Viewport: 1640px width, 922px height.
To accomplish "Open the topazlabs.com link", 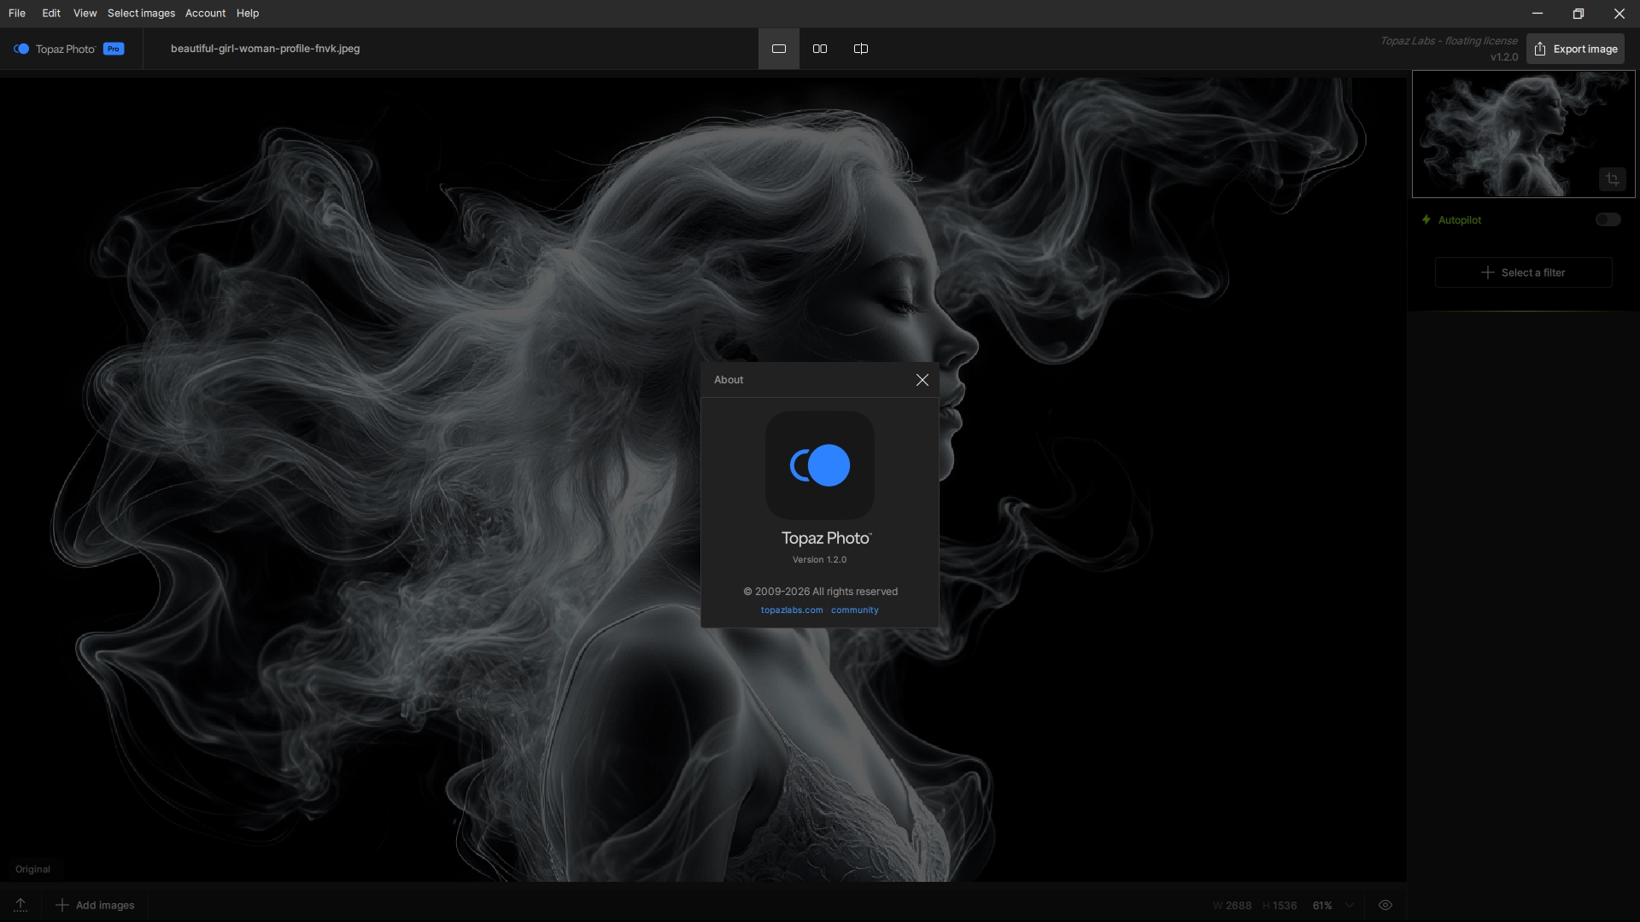I will pyautogui.click(x=792, y=610).
